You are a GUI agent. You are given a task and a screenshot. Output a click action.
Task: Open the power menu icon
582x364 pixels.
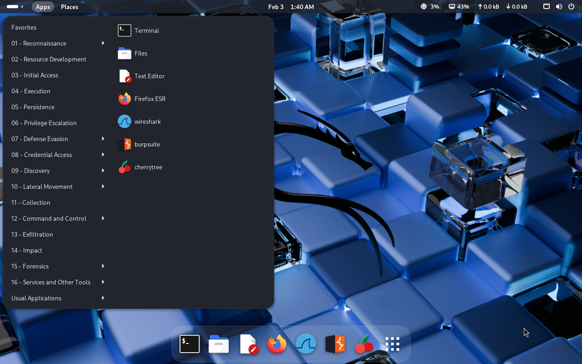click(571, 7)
